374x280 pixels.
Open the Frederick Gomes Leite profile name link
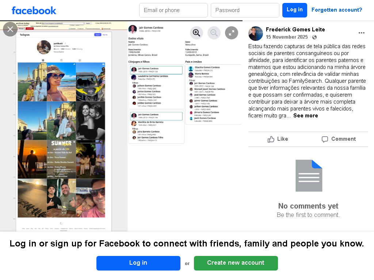pyautogui.click(x=295, y=30)
